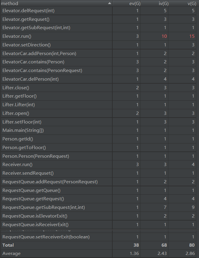Click the Total summary row label
The height and width of the screenshot is (258, 199).
click(8, 245)
